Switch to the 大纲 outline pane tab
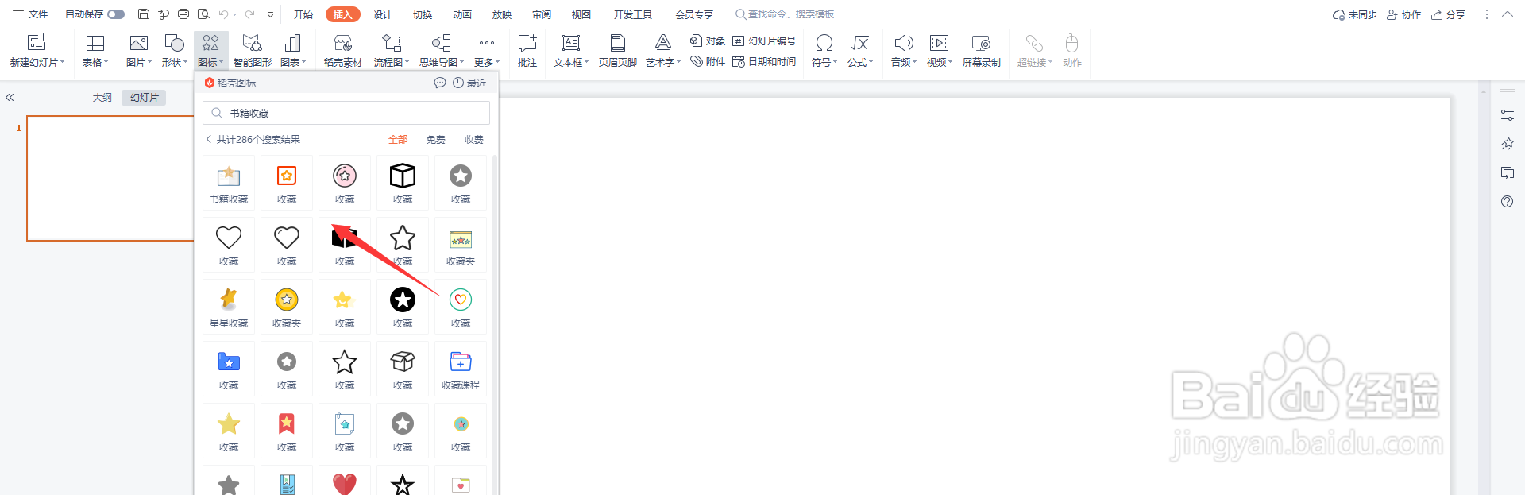This screenshot has width=1525, height=495. (x=102, y=97)
